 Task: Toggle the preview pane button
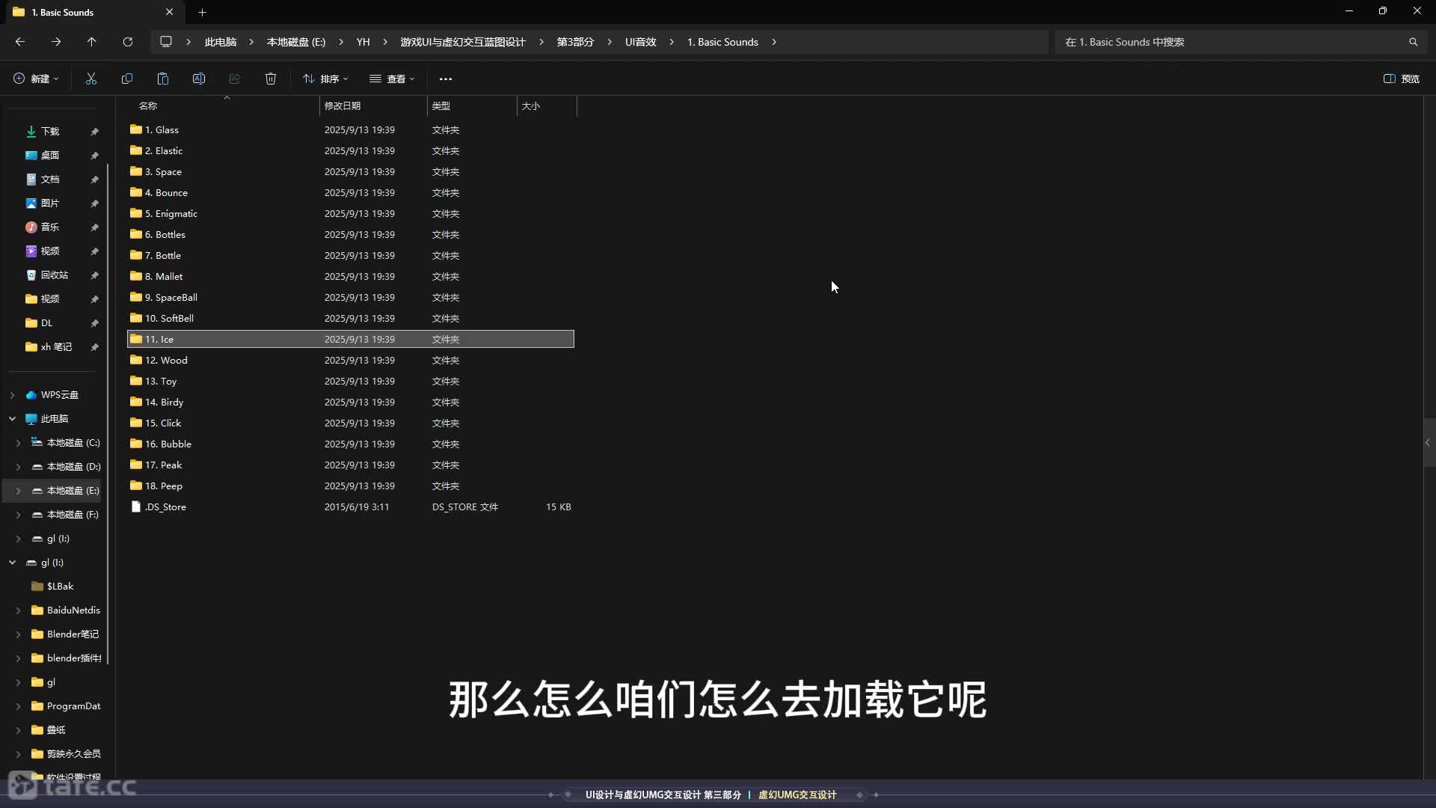pos(1402,79)
